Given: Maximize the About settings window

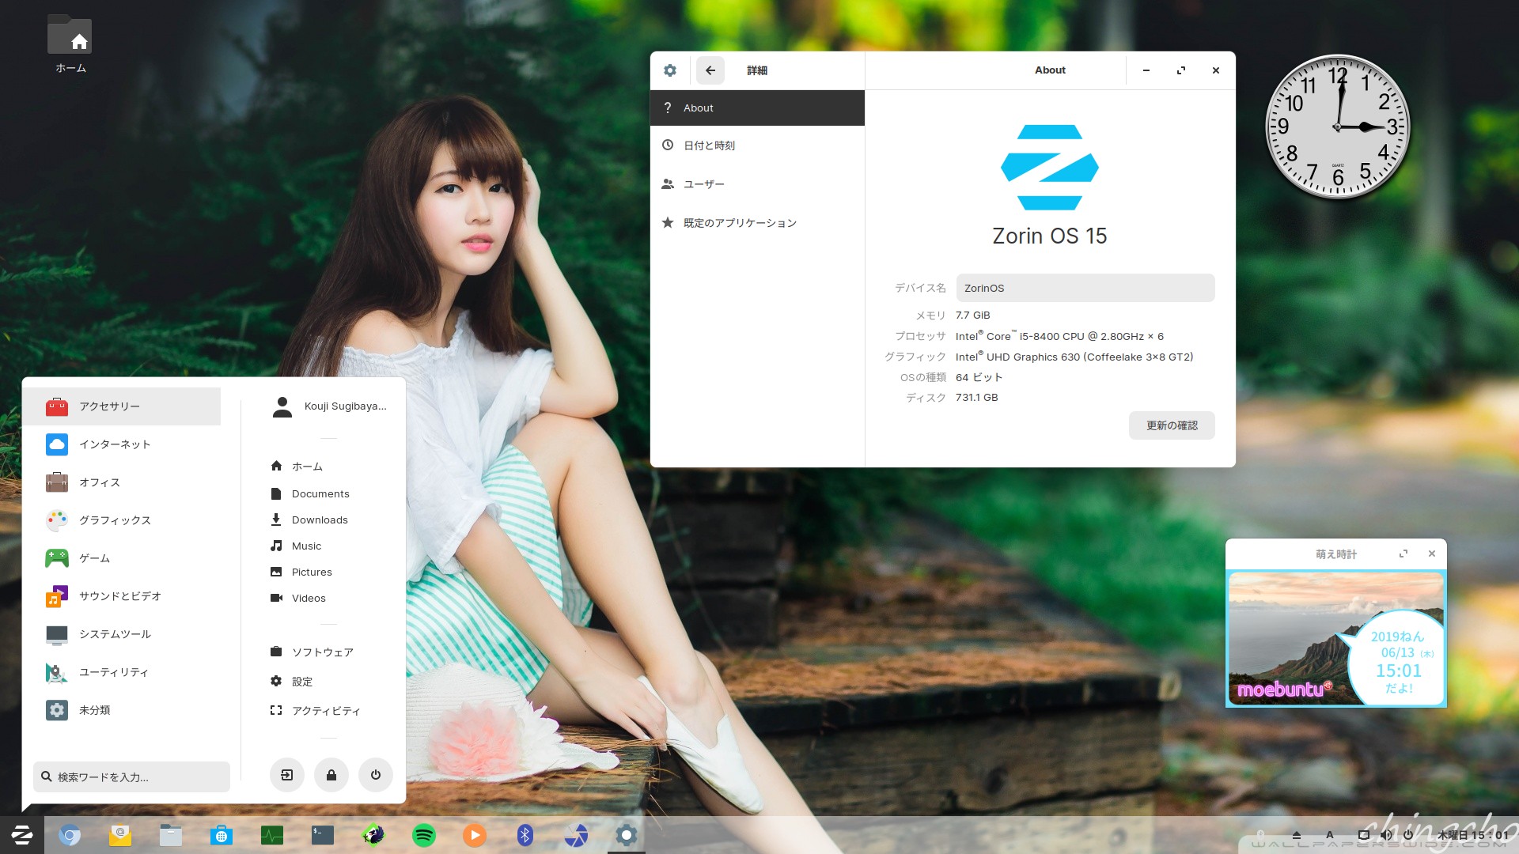Looking at the screenshot, I should click(1181, 70).
